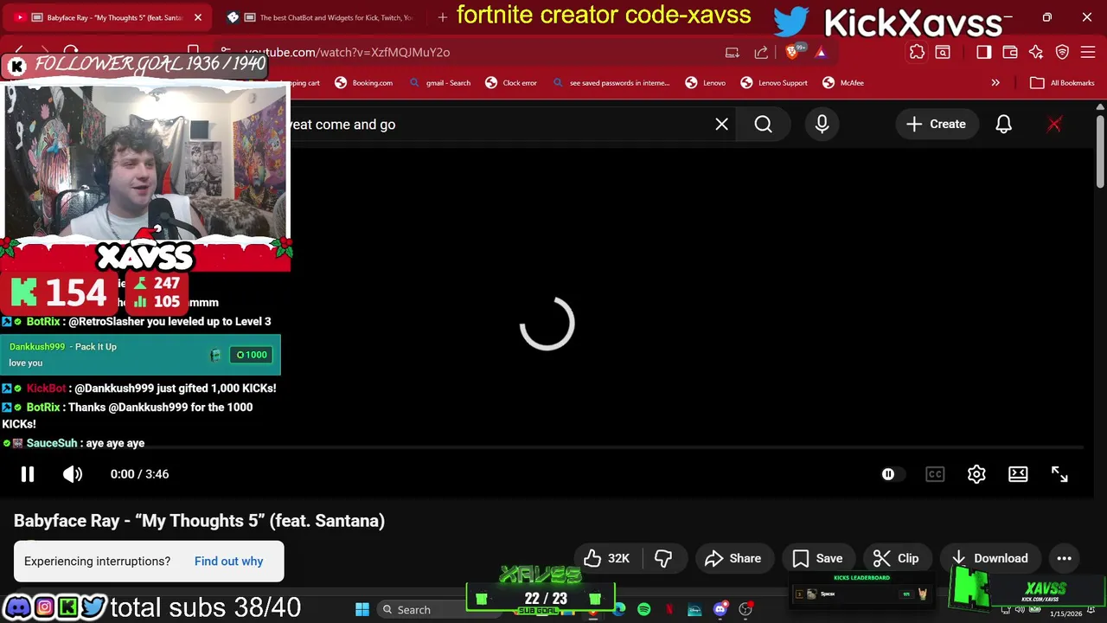The image size is (1107, 623).
Task: Restore down the browser window
Action: [1046, 17]
